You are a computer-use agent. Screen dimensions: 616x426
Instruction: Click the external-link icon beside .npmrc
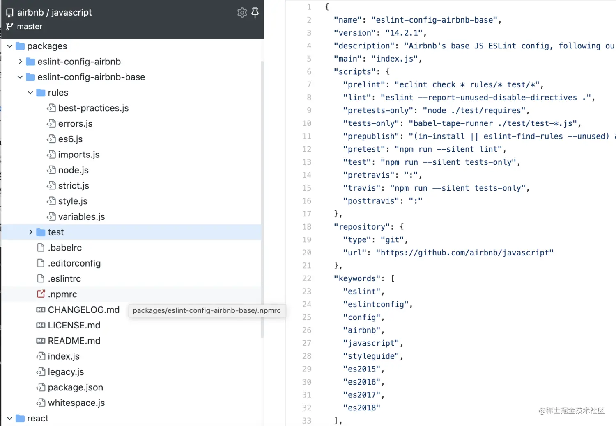41,294
